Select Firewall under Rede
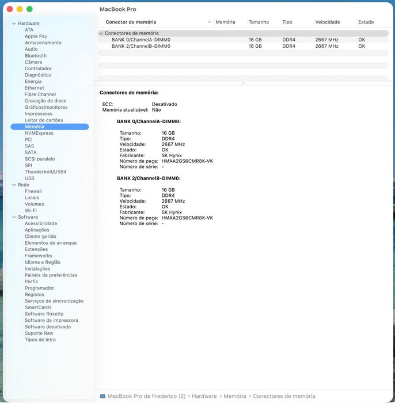Screen dimensions: 395x403 (x=33, y=191)
